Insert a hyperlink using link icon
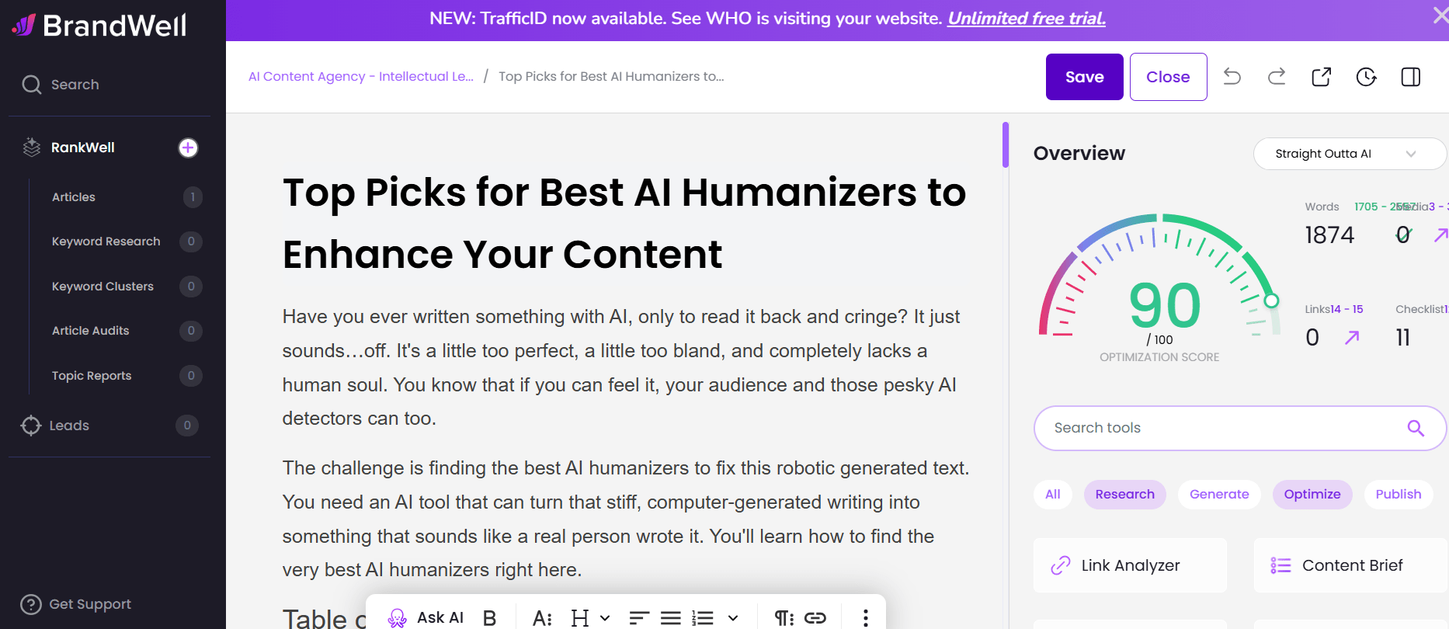The image size is (1449, 629). 815,617
